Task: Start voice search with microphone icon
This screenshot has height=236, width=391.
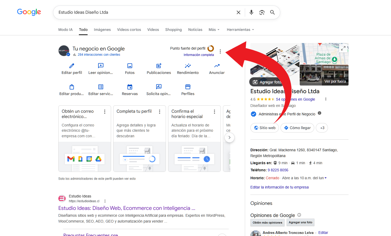Action: [251, 12]
